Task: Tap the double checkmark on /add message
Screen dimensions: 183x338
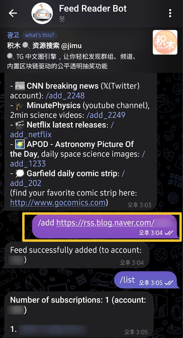Action: [x=169, y=233]
